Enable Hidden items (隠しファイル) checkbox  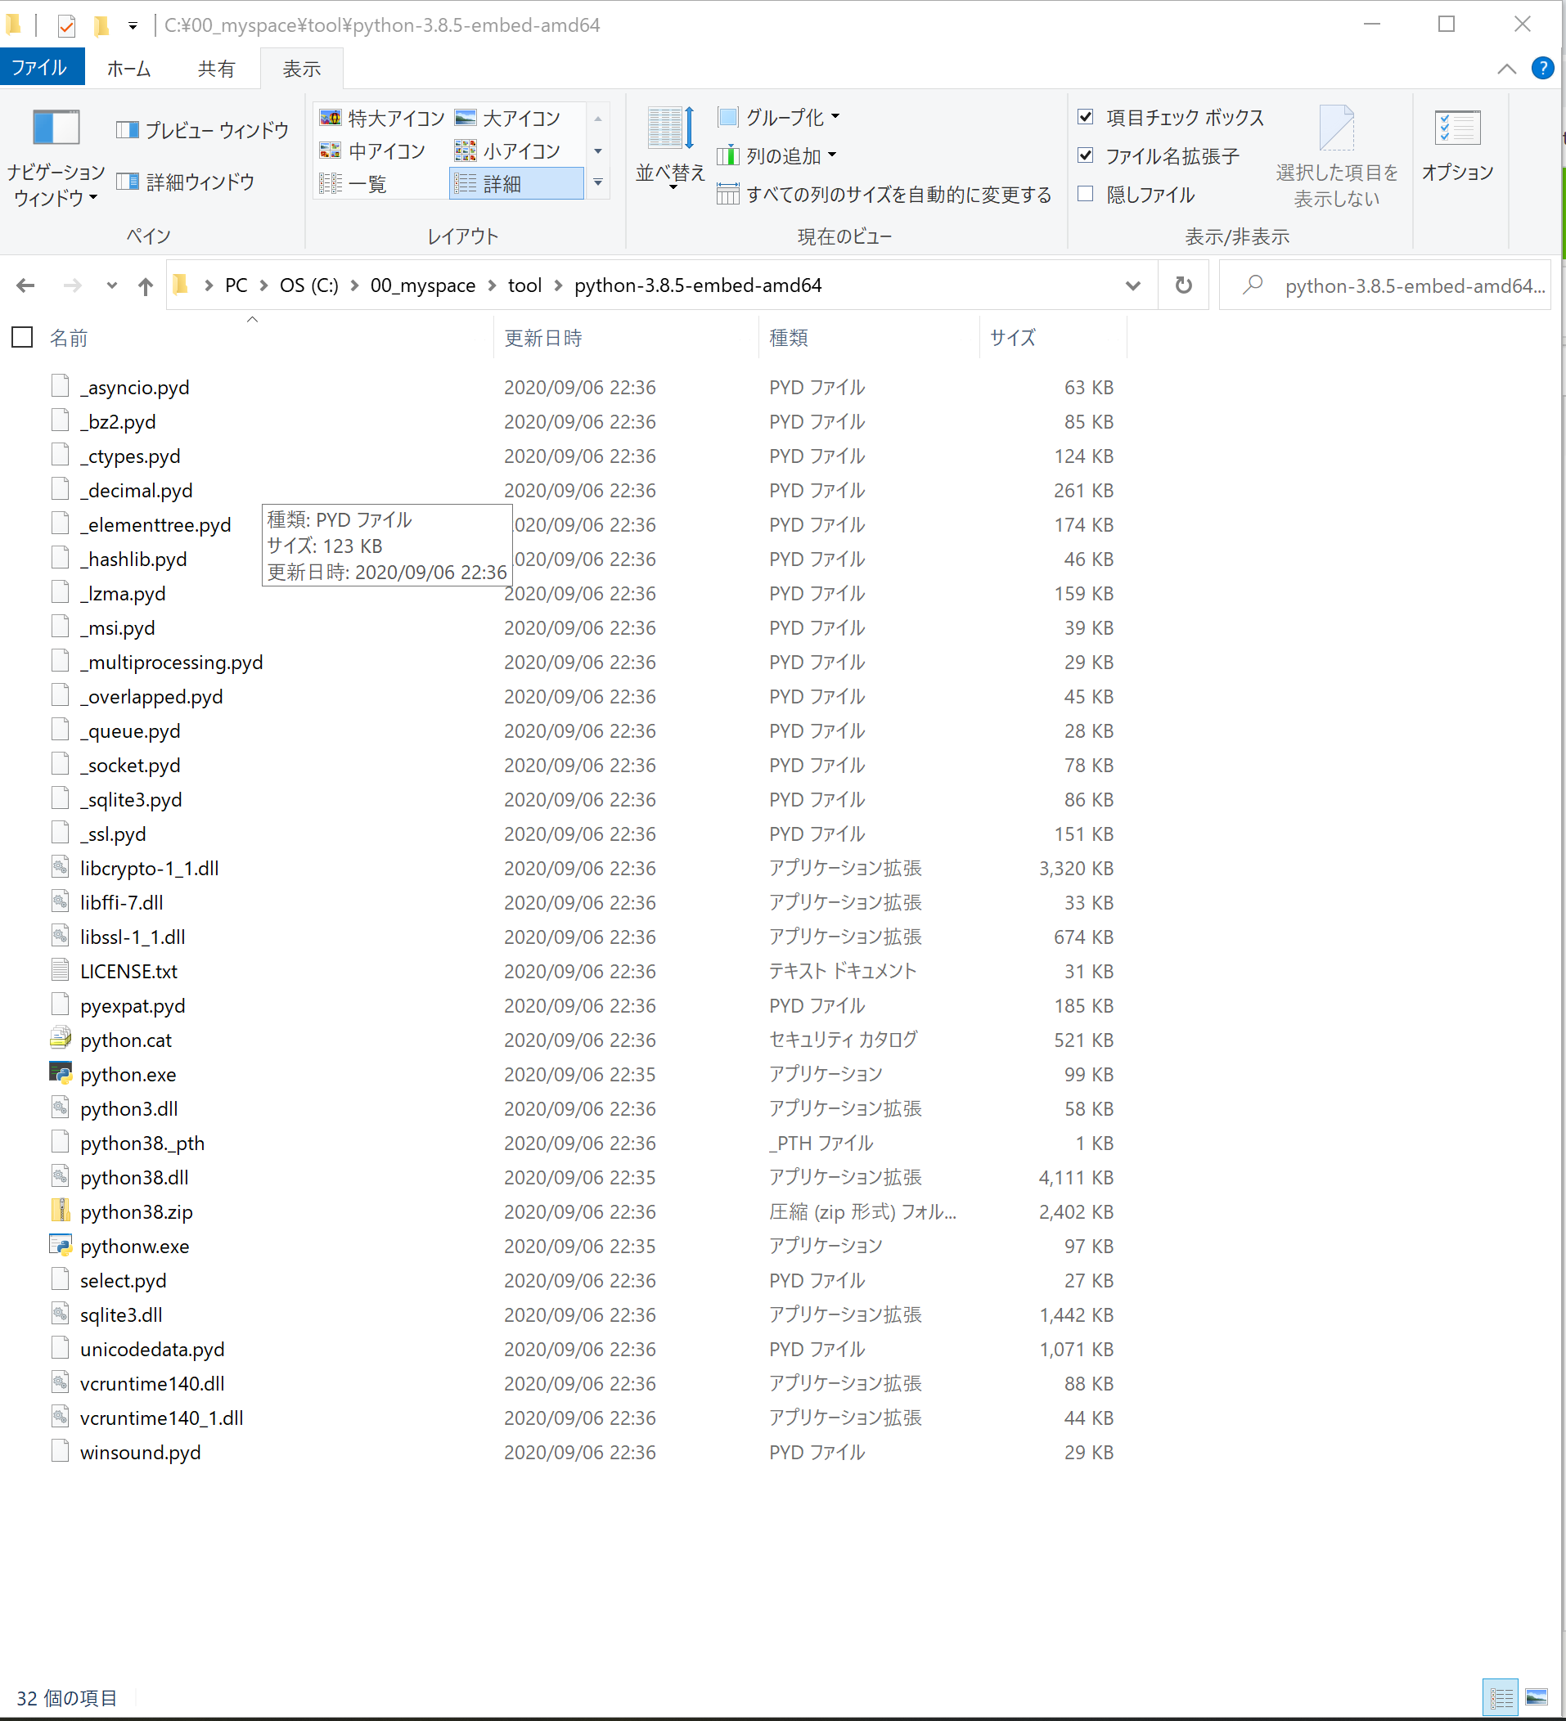[x=1136, y=194]
